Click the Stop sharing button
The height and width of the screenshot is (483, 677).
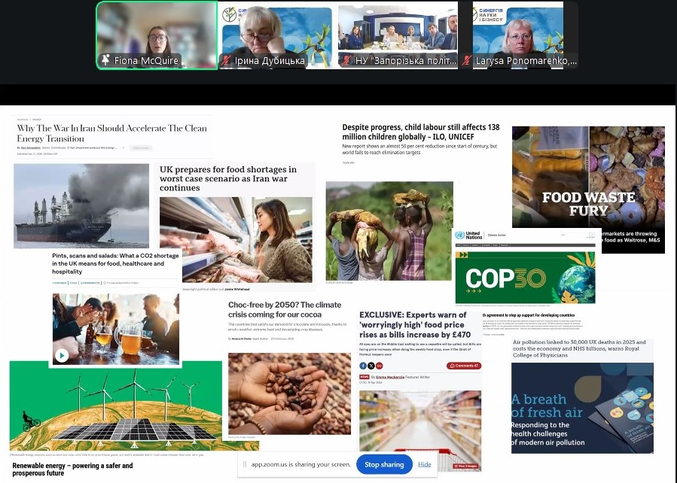point(384,464)
